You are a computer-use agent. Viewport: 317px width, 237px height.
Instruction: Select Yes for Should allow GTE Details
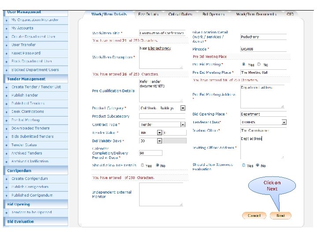click(x=142, y=165)
